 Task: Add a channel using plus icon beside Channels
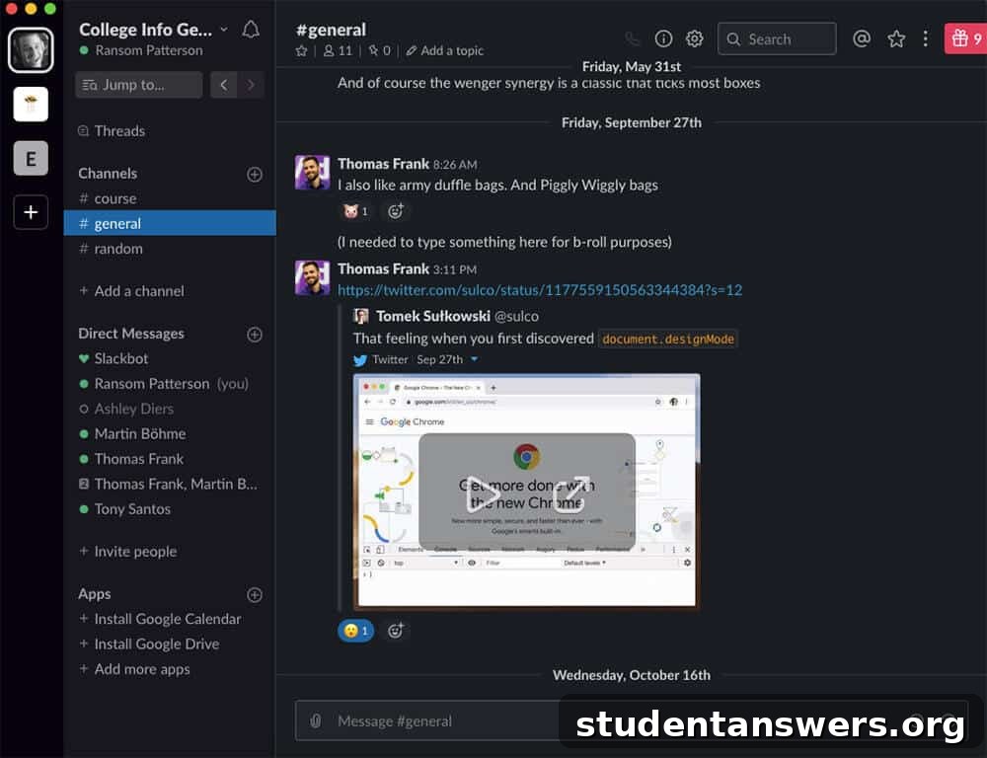pos(255,175)
